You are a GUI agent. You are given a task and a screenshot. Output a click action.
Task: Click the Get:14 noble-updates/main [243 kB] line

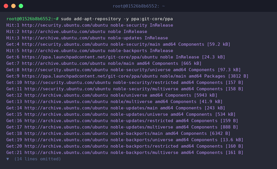(116, 108)
